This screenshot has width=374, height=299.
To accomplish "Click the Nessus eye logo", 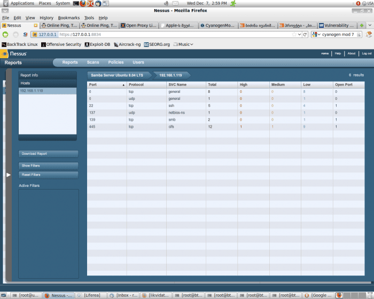I will coord(4,54).
